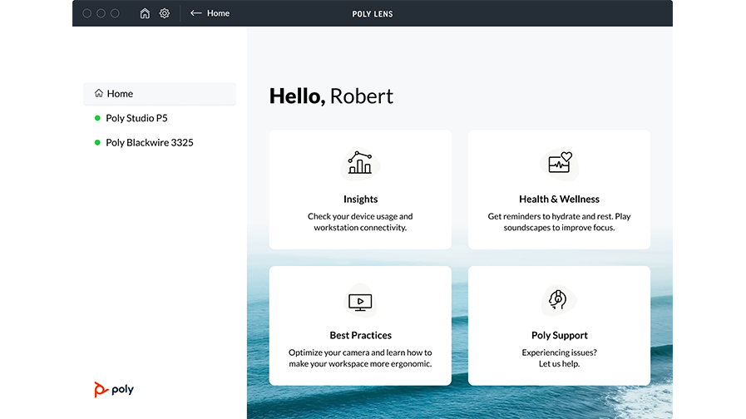Click the back arrow beside Home
This screenshot has height=419, width=746.
[196, 13]
